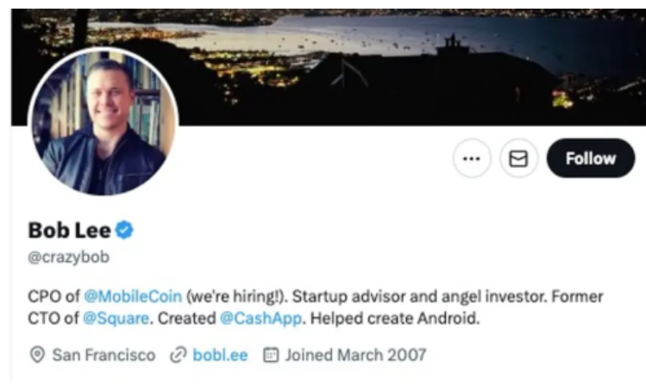Open the @CashApp mention link
646x392 pixels.
pyautogui.click(x=260, y=319)
